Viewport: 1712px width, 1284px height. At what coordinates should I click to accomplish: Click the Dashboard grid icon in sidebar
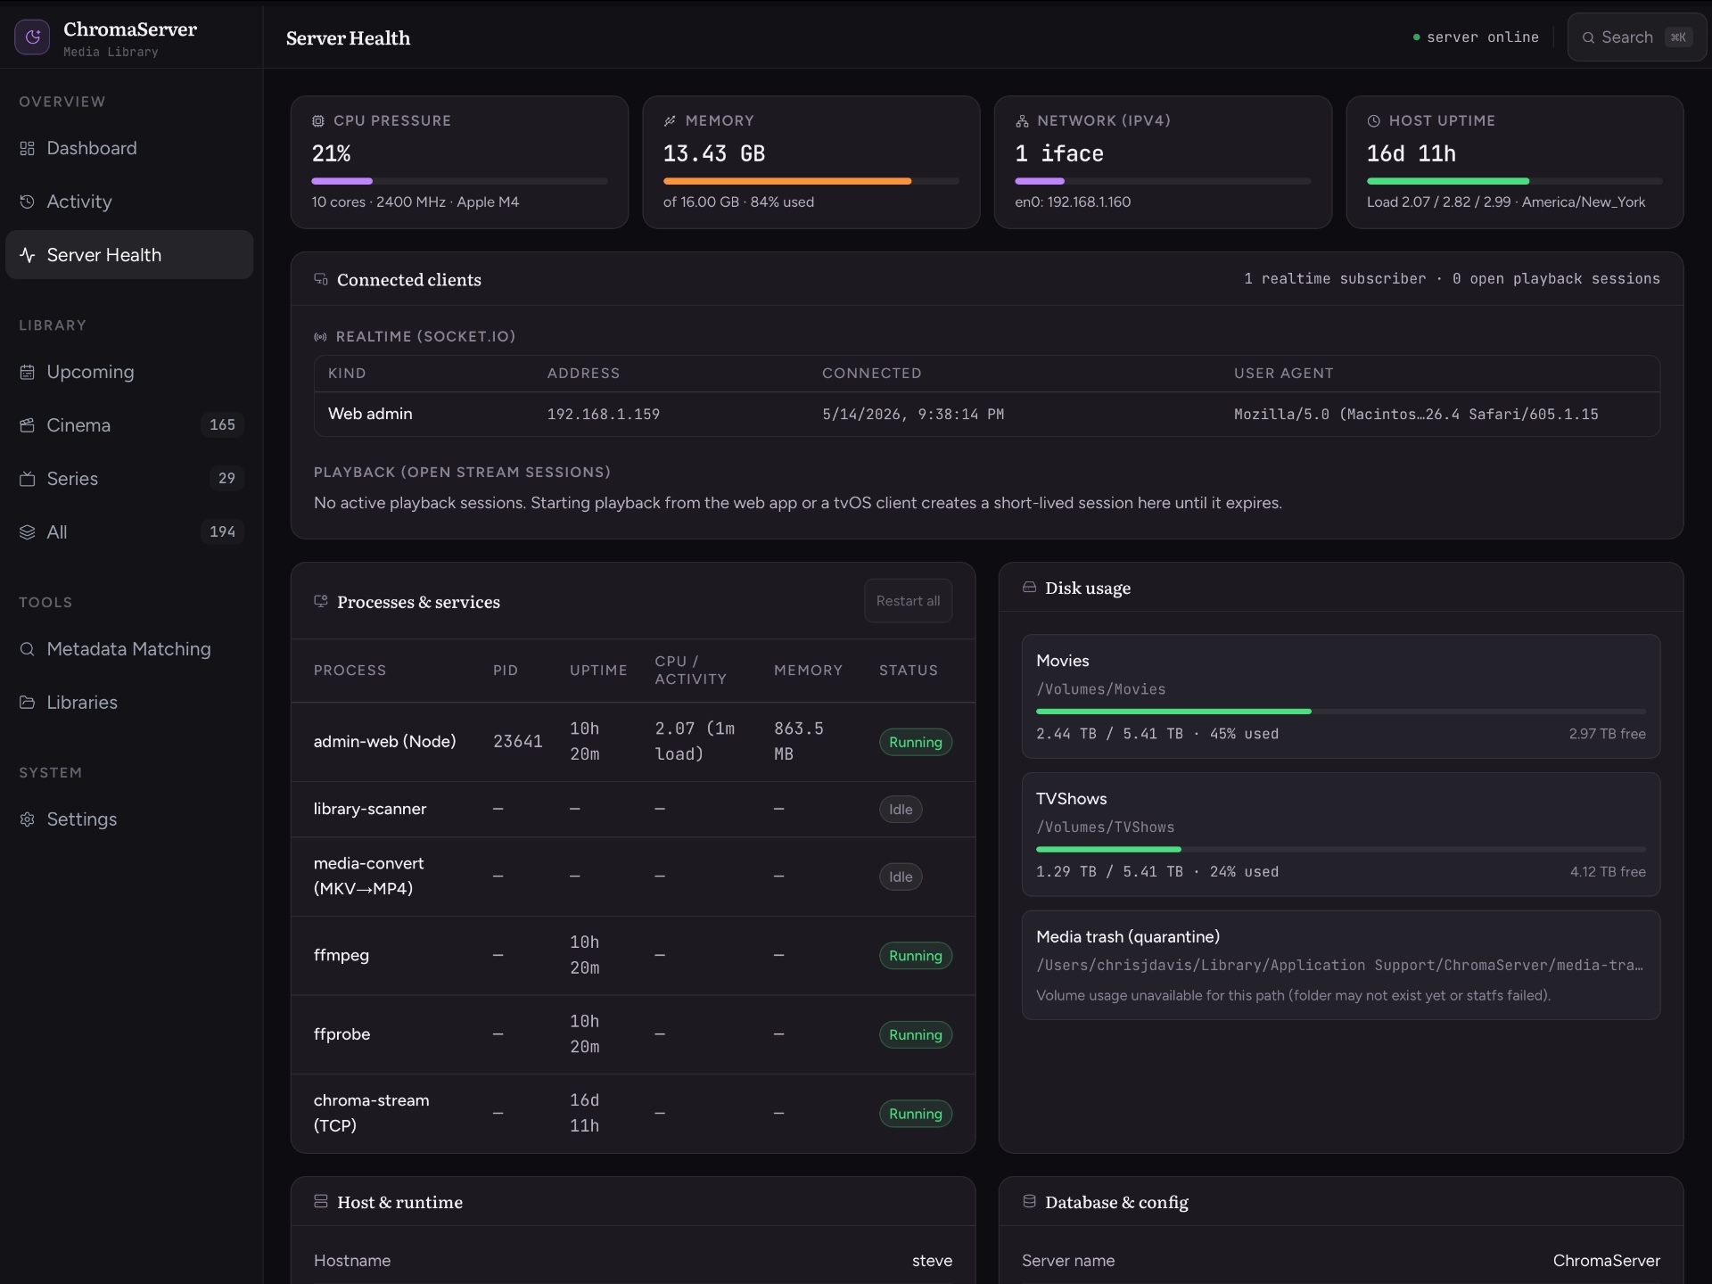click(x=28, y=148)
